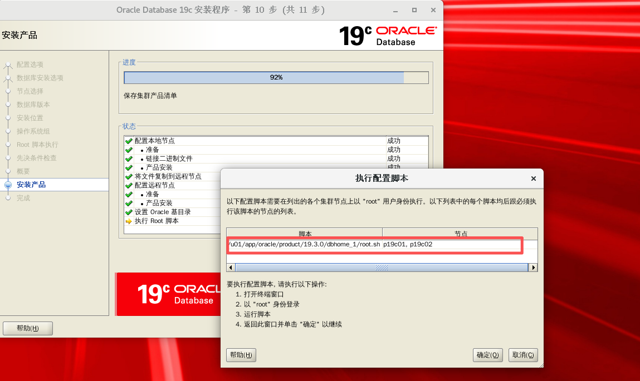The image size is (640, 381).
Task: Click green check icon beside 将文件复制到远程节点
Action: (129, 177)
